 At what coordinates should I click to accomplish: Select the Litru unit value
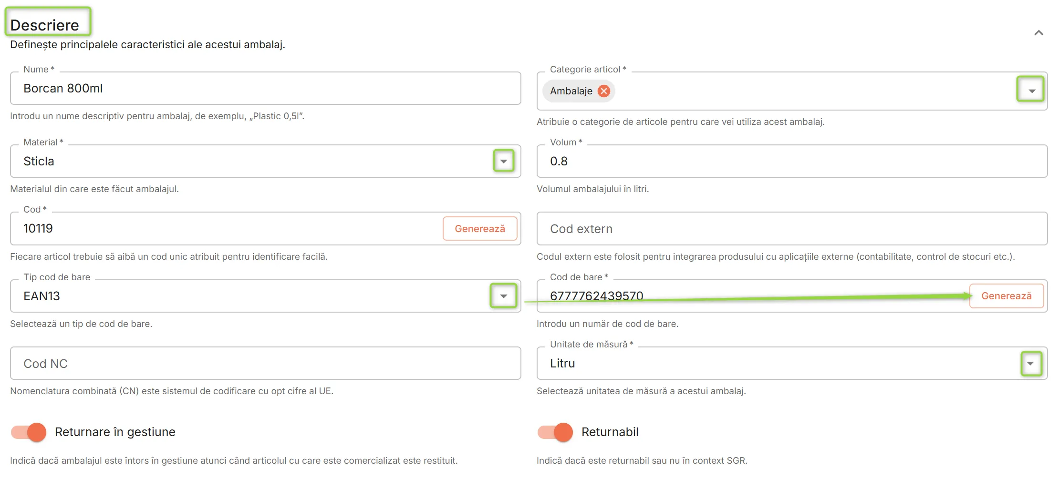(x=562, y=363)
